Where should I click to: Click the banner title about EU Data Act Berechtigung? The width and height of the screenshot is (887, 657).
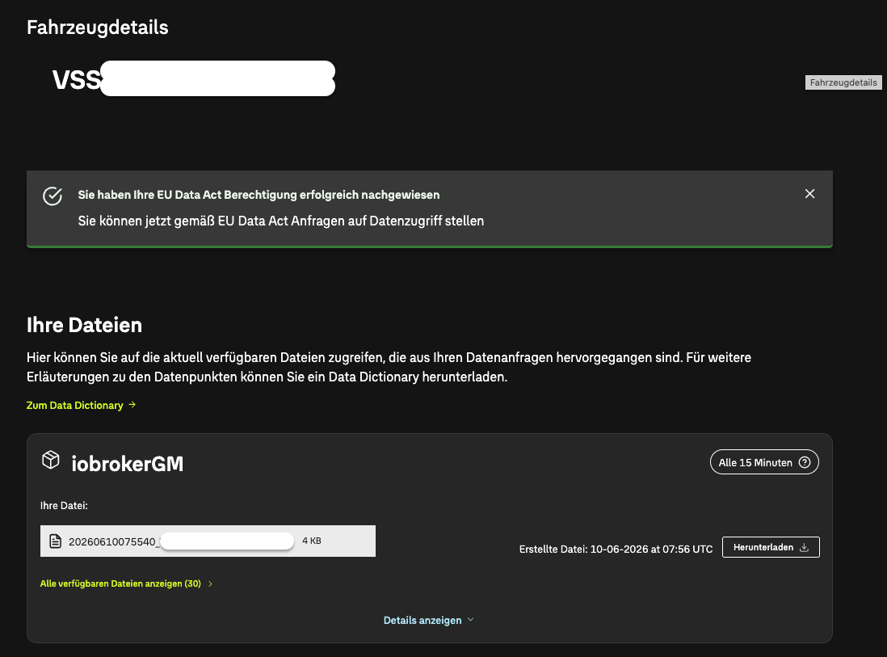point(259,195)
